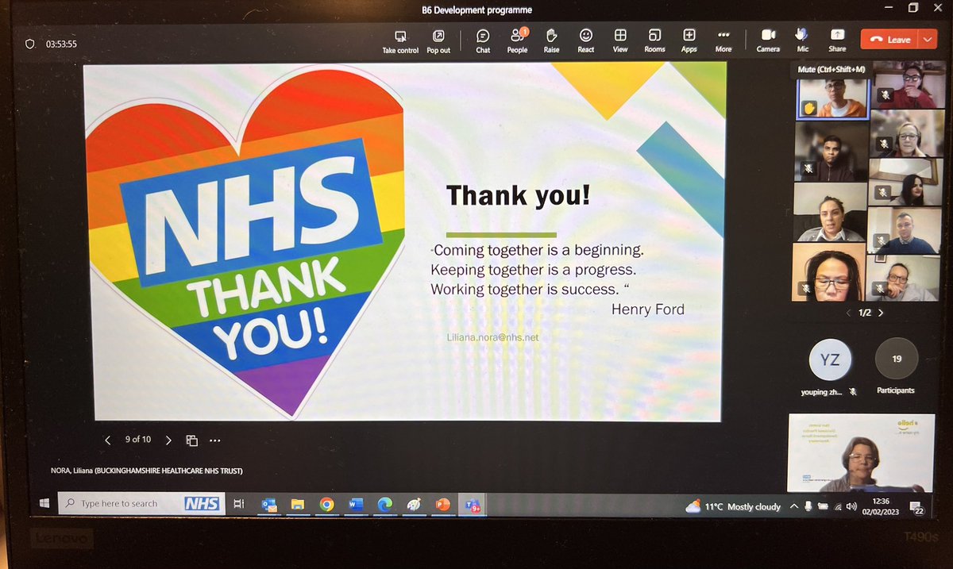The height and width of the screenshot is (569, 953).
Task: Maximize the meeting window
Action: [912, 9]
